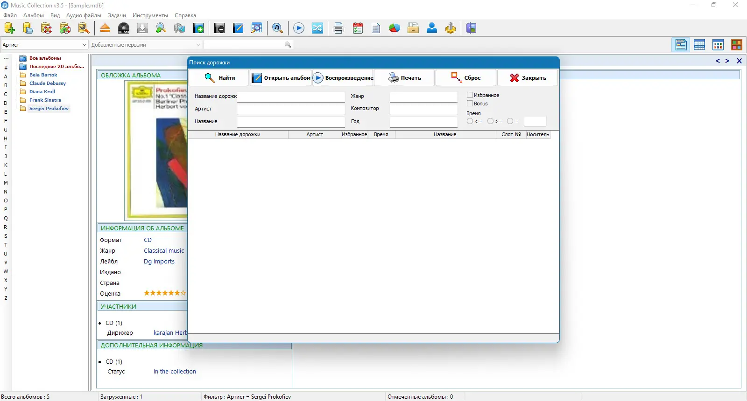Screen dimensions: 747x401
Task: Go to next album arrow
Action: pyautogui.click(x=727, y=61)
